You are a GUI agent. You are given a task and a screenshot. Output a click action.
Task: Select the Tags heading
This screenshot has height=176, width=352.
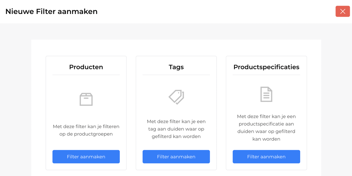pyautogui.click(x=176, y=67)
